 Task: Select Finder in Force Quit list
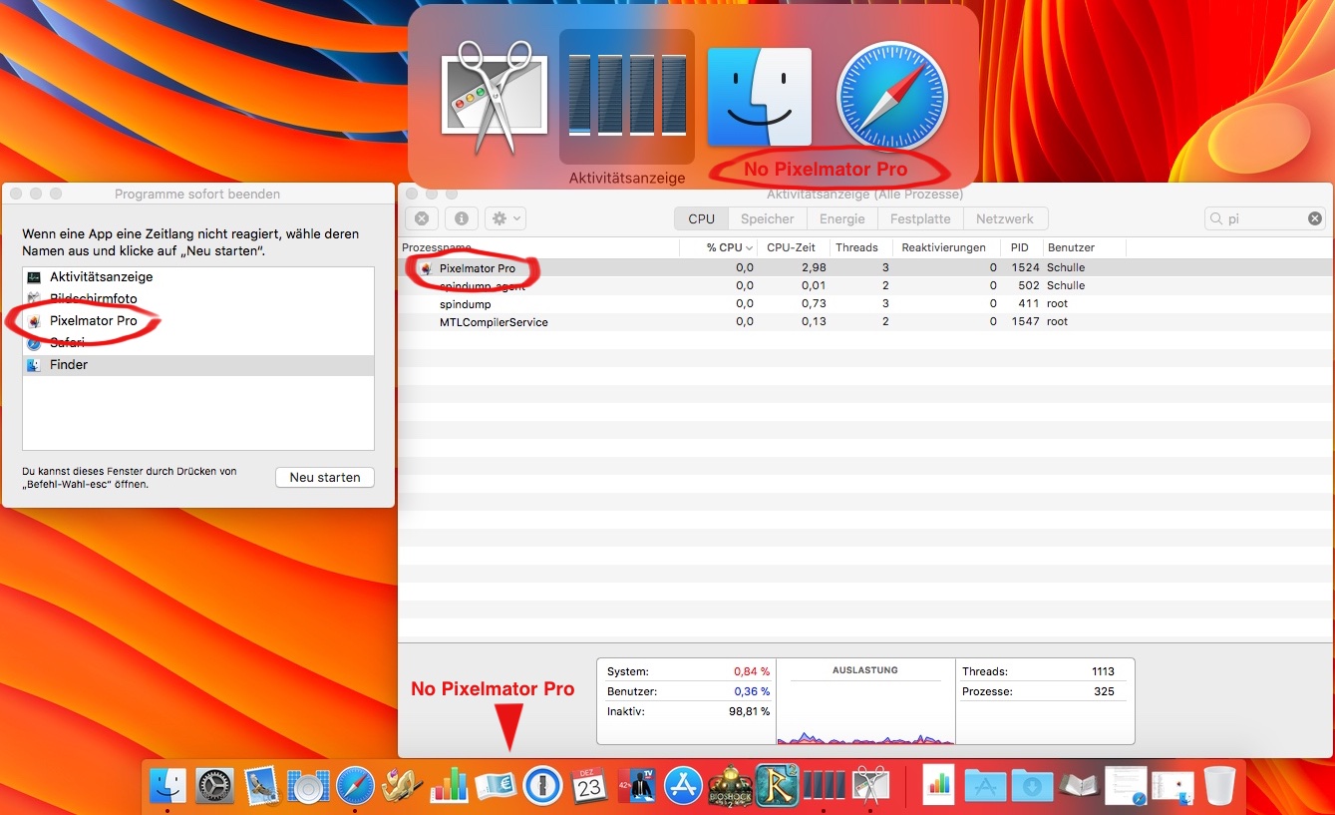198,365
